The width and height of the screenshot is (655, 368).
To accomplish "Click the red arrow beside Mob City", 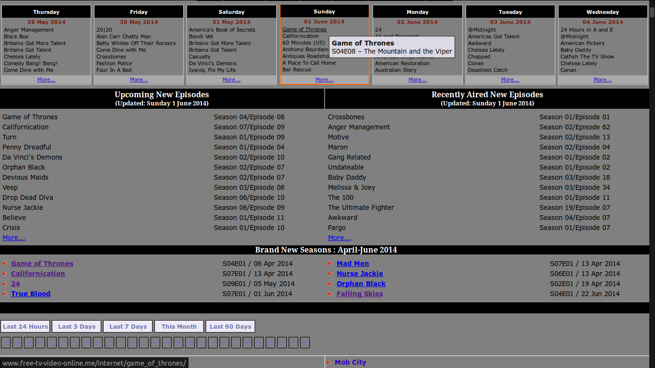I will click(x=328, y=362).
